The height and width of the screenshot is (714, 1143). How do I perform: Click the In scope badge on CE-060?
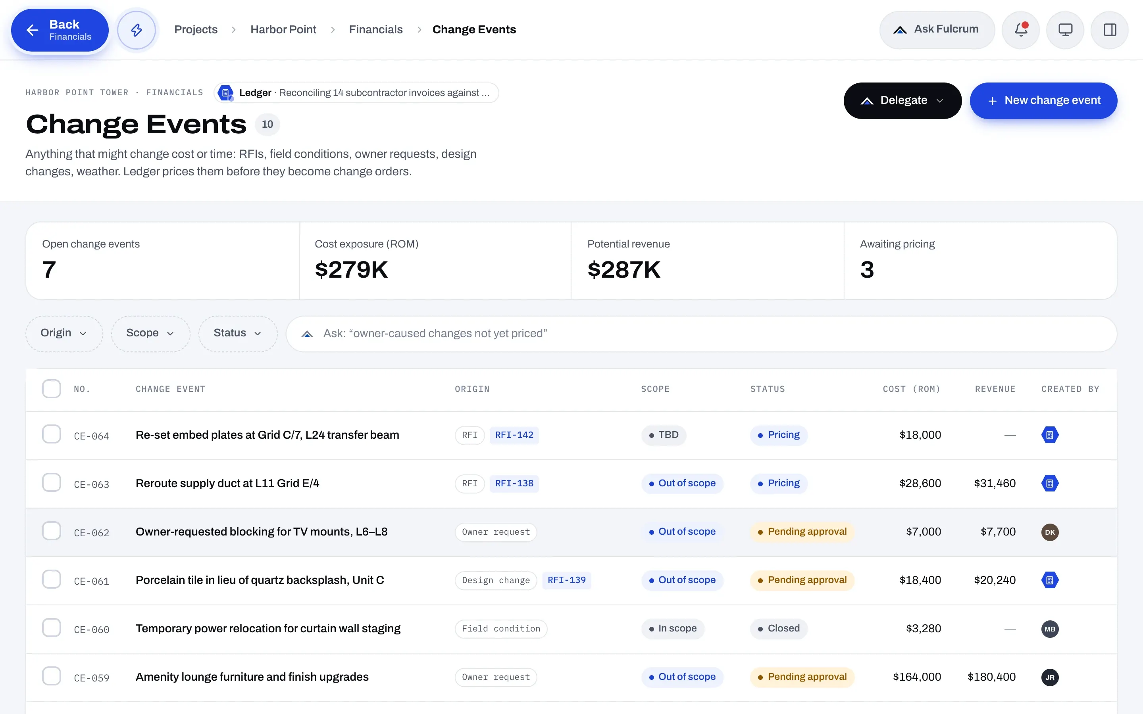coord(673,629)
